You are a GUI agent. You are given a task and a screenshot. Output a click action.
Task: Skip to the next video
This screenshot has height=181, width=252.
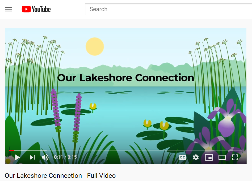pos(32,157)
